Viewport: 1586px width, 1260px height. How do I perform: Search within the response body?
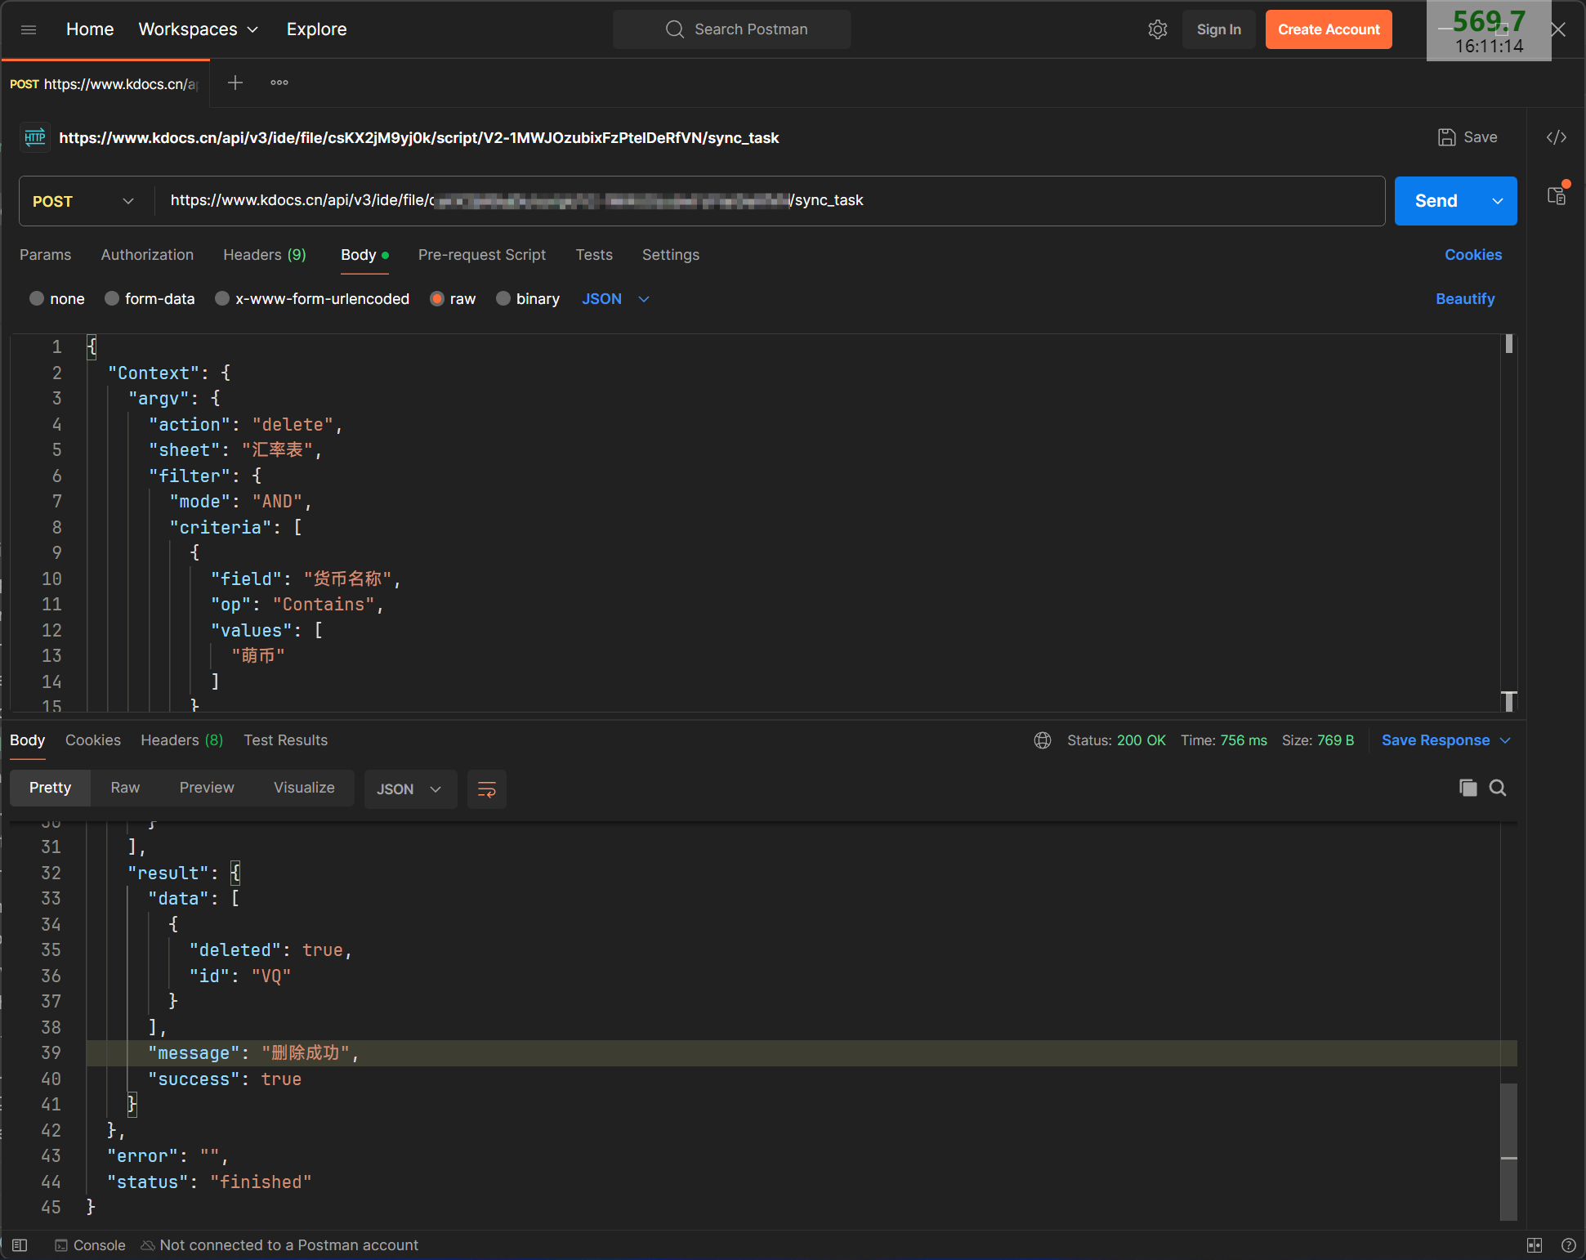pos(1497,788)
